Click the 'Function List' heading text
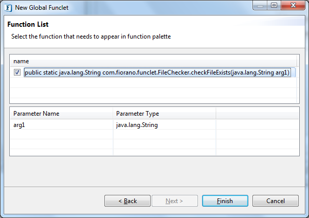Viewport: 309px width, 218px height. [28, 25]
